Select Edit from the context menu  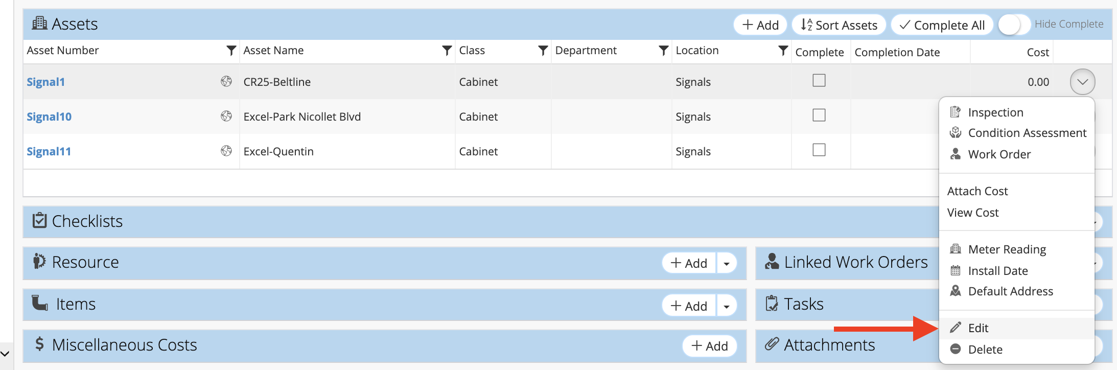pos(978,328)
